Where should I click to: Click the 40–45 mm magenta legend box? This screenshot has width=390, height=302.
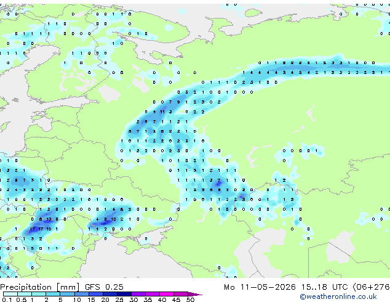[x=167, y=294]
